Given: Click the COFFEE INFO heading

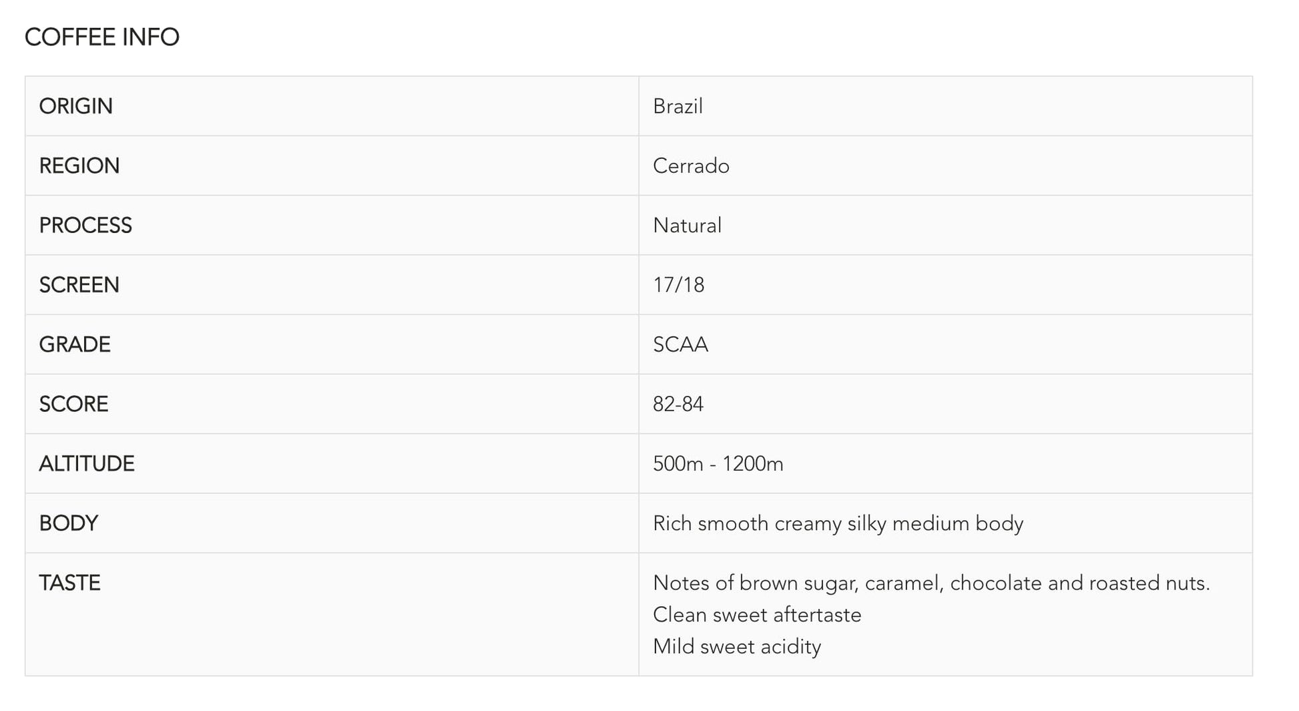Looking at the screenshot, I should pos(101,37).
